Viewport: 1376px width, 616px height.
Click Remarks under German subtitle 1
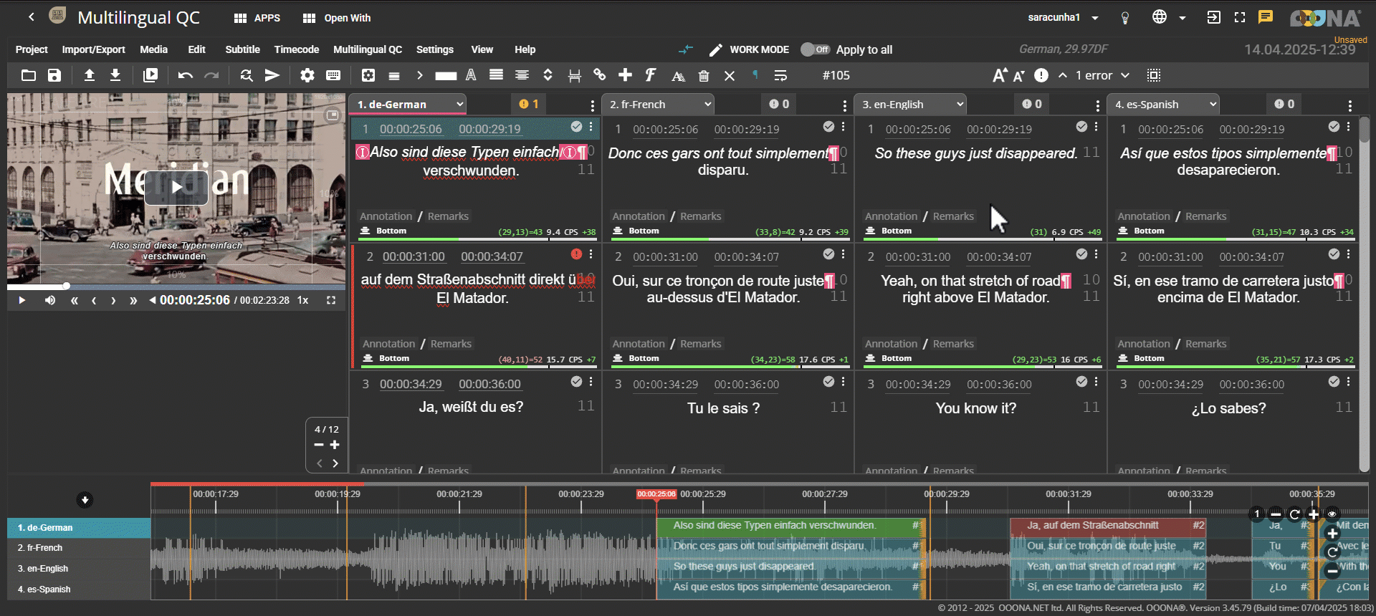448,216
